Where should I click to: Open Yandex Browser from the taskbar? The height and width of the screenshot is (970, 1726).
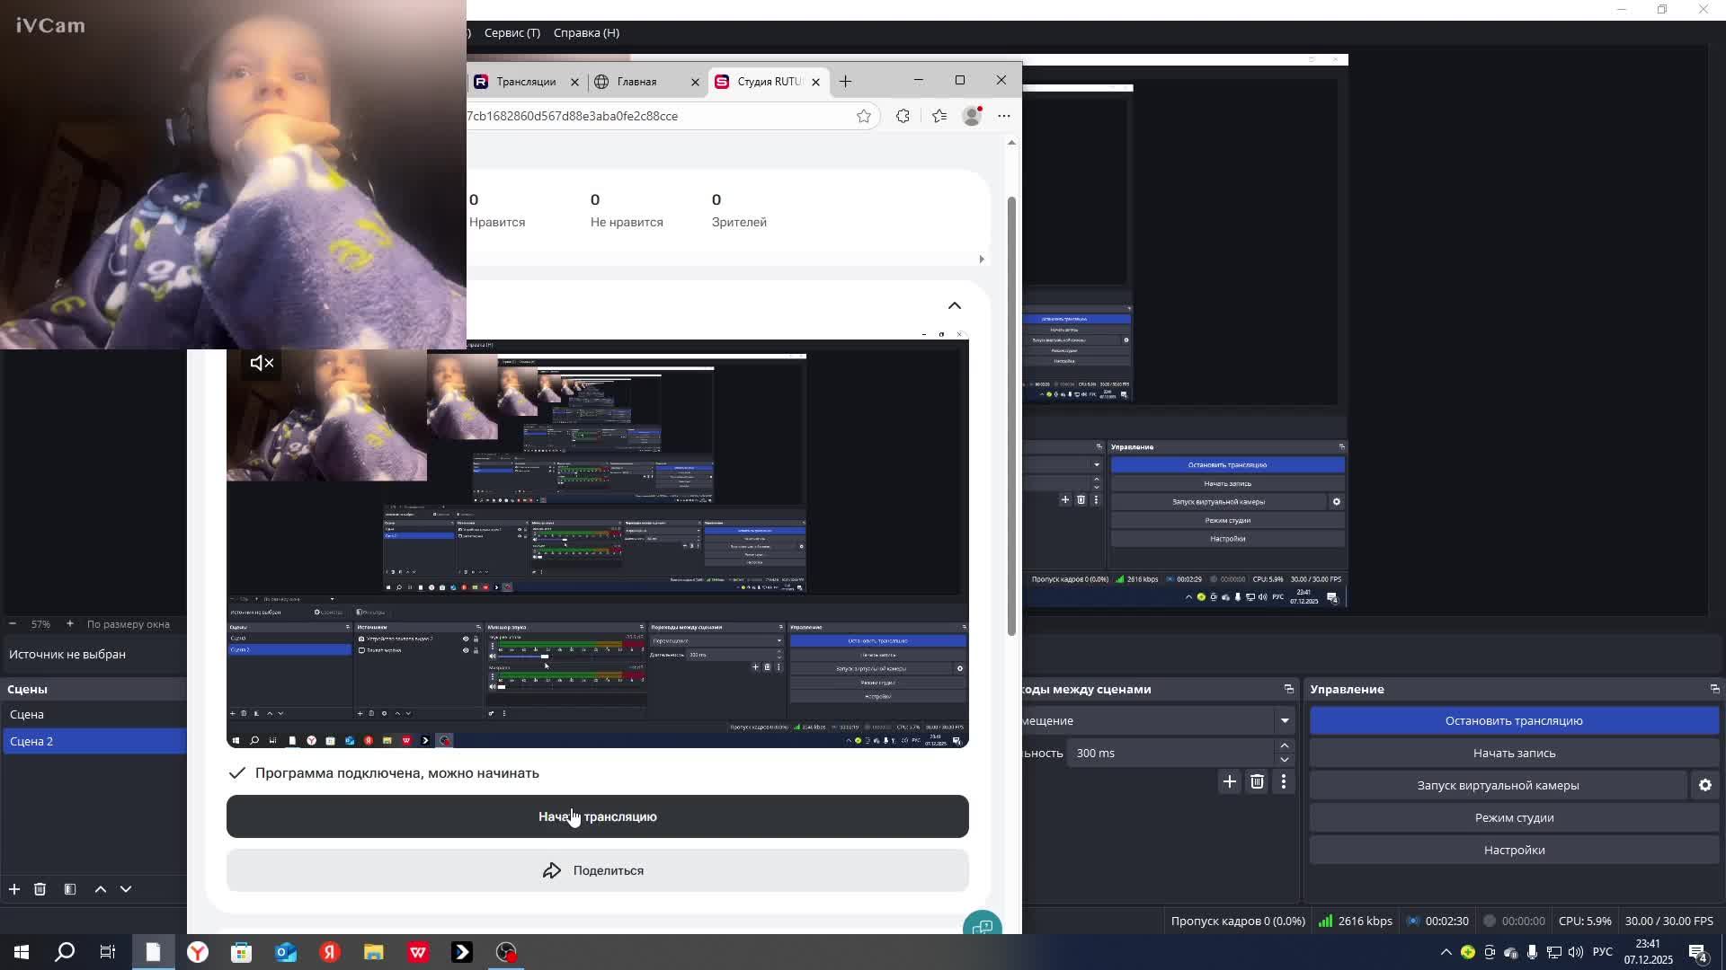198,952
